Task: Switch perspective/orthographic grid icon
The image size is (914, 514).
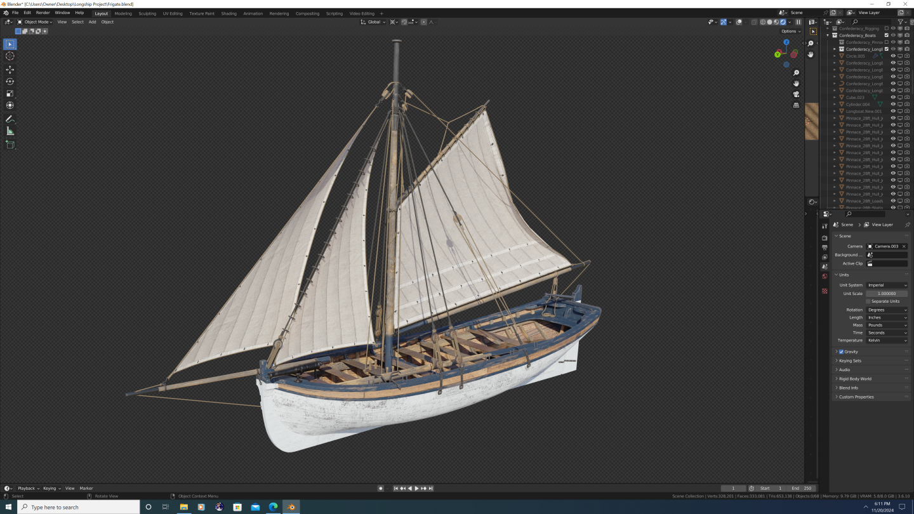Action: pyautogui.click(x=796, y=105)
